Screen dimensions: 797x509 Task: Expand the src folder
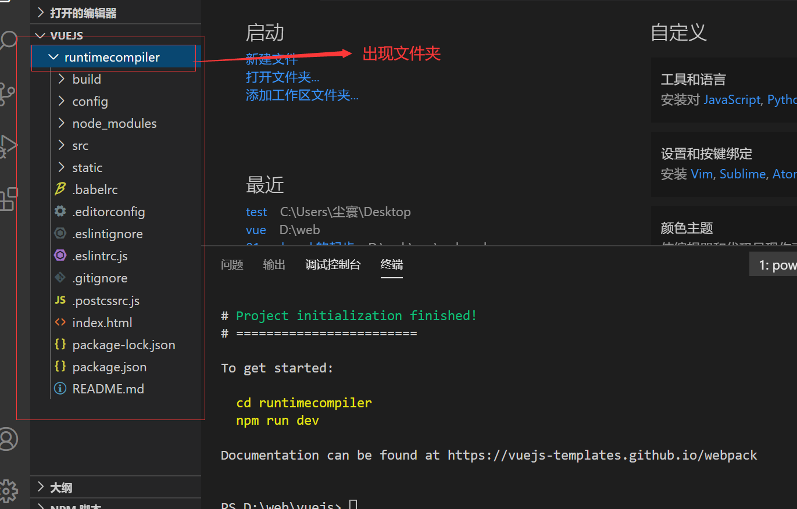pyautogui.click(x=62, y=145)
